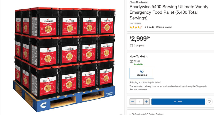The image size is (214, 115).
Task: Select the Shipping delivery option
Action: [x=142, y=73]
